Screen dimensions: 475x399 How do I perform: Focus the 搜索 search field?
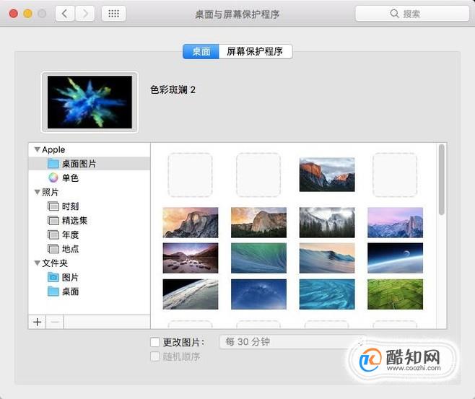(x=412, y=14)
